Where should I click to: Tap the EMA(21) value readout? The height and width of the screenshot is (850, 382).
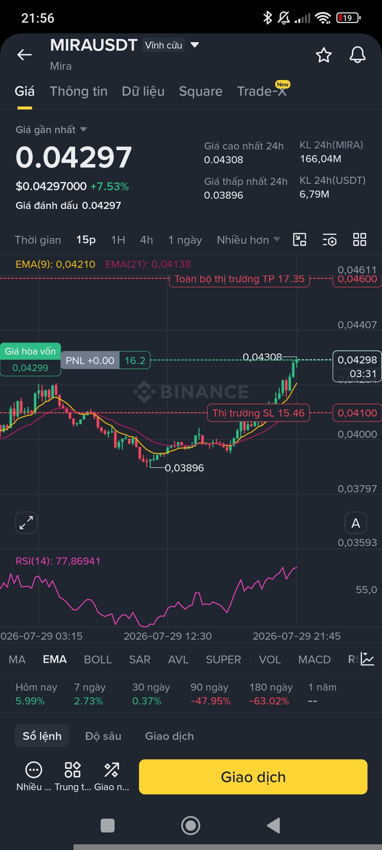pos(148,264)
